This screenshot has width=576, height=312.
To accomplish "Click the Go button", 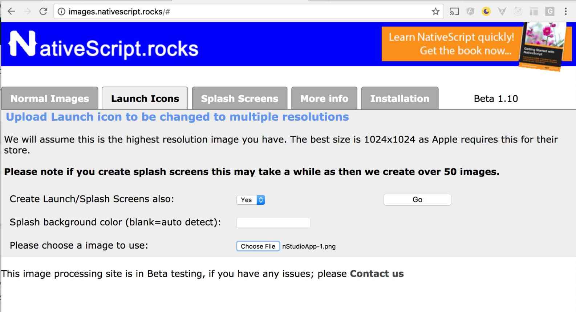I will pos(417,200).
